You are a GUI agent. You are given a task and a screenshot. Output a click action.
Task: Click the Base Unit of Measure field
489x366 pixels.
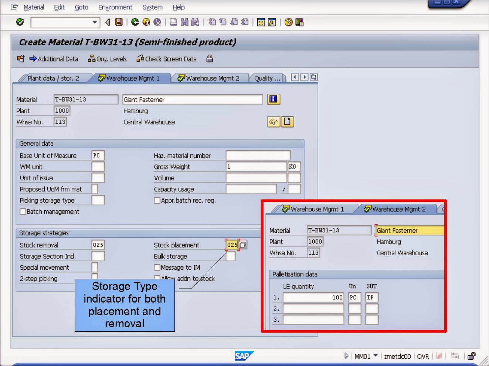[98, 155]
